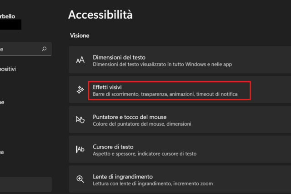Viewport: 291px width, 194px height.
Task: Click the sparkle icon beside Effetti visivi
Action: pos(80,90)
